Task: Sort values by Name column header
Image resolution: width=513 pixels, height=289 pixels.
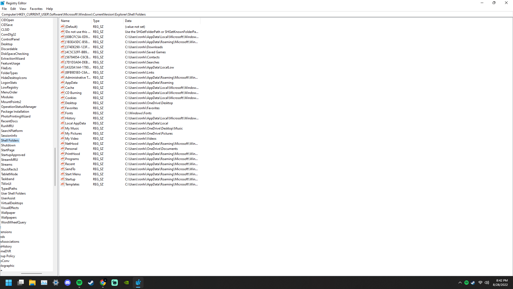Action: 75,21
